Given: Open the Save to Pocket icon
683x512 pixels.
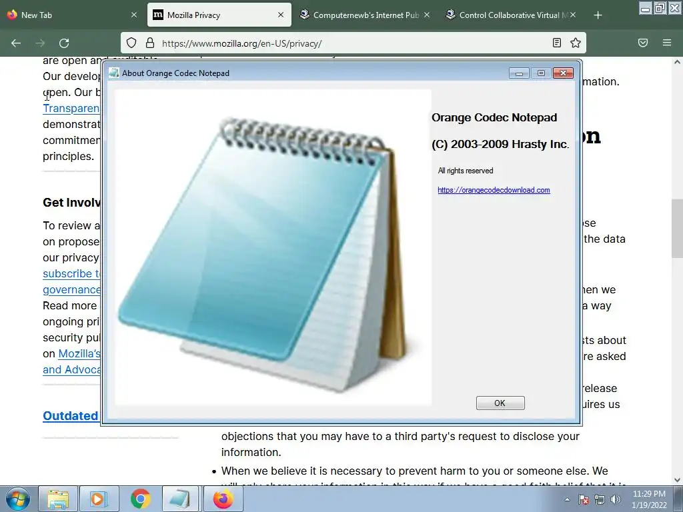Looking at the screenshot, I should 643,43.
